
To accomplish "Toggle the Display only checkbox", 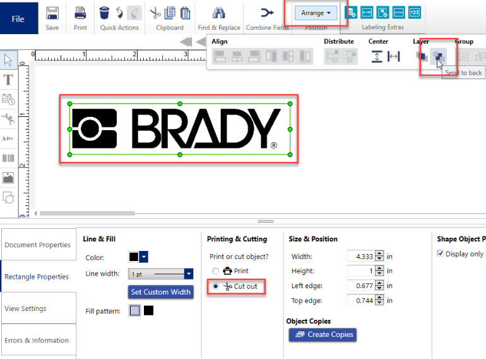I will pos(441,254).
